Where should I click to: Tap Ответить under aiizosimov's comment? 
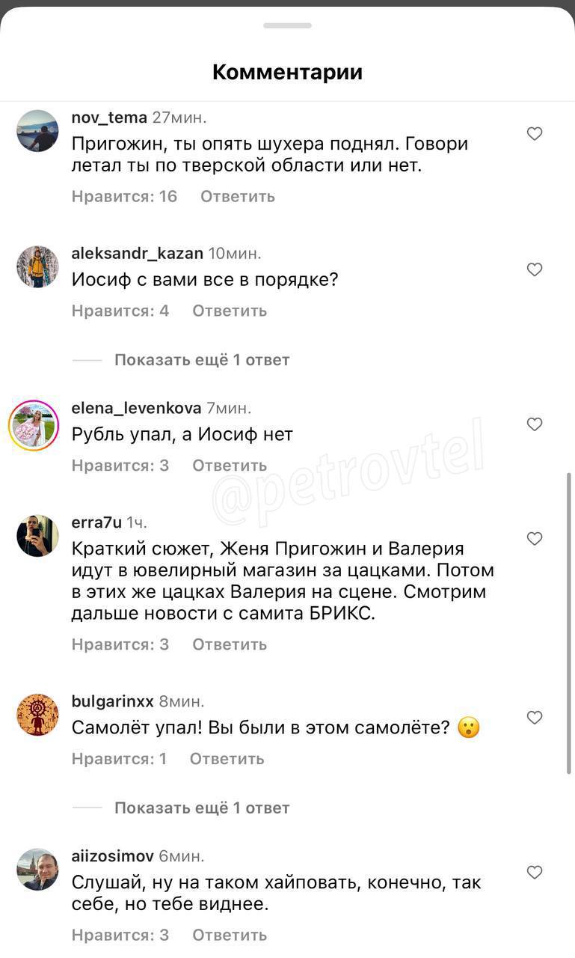pos(230,935)
